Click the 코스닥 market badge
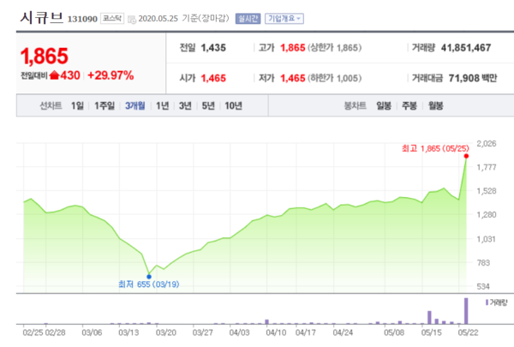The height and width of the screenshot is (347, 514). [112, 18]
